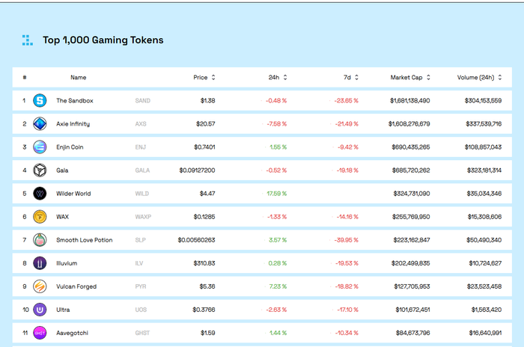Screen dimensions: 524x347
Task: Sort table by 24h change arrows
Action: (x=285, y=78)
